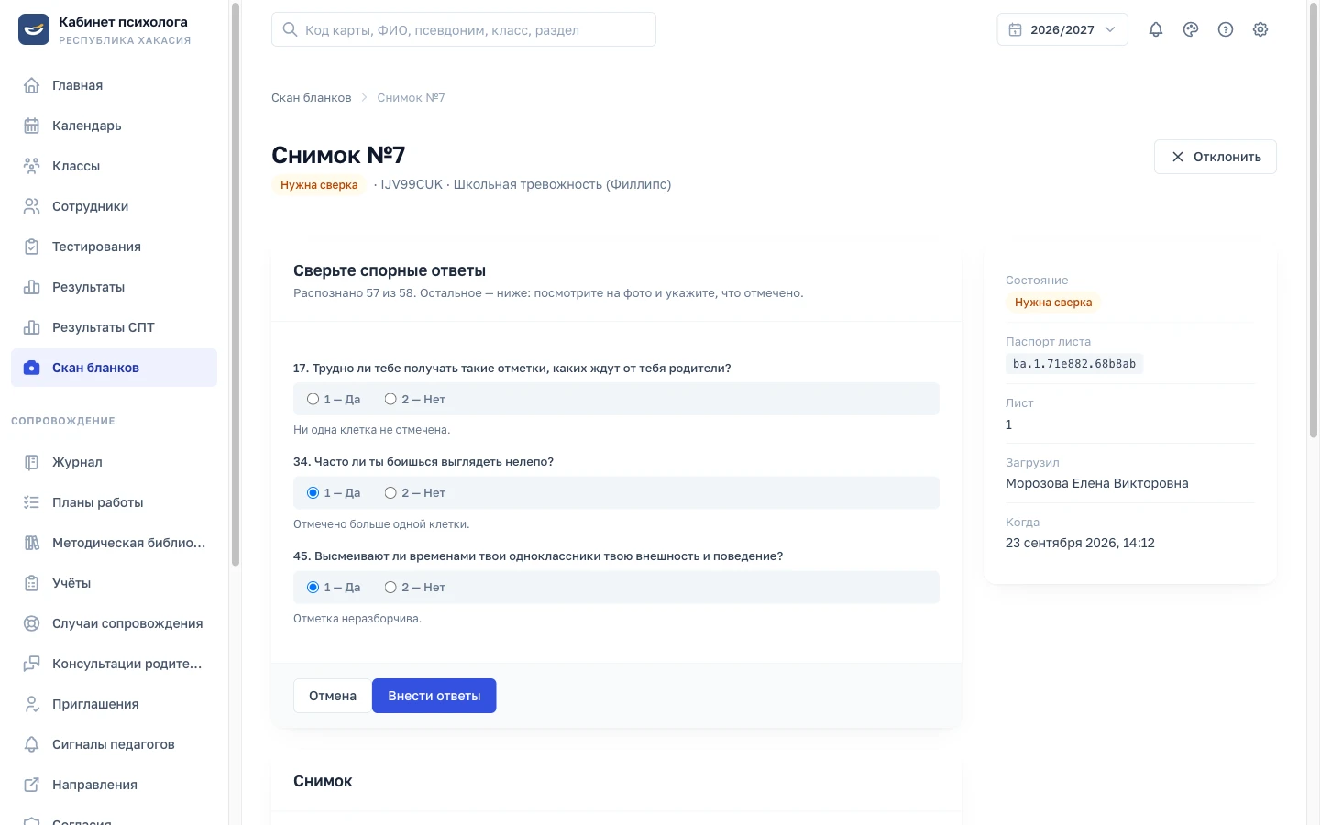
Task: Click the Календарь calendar icon
Action: (31, 126)
